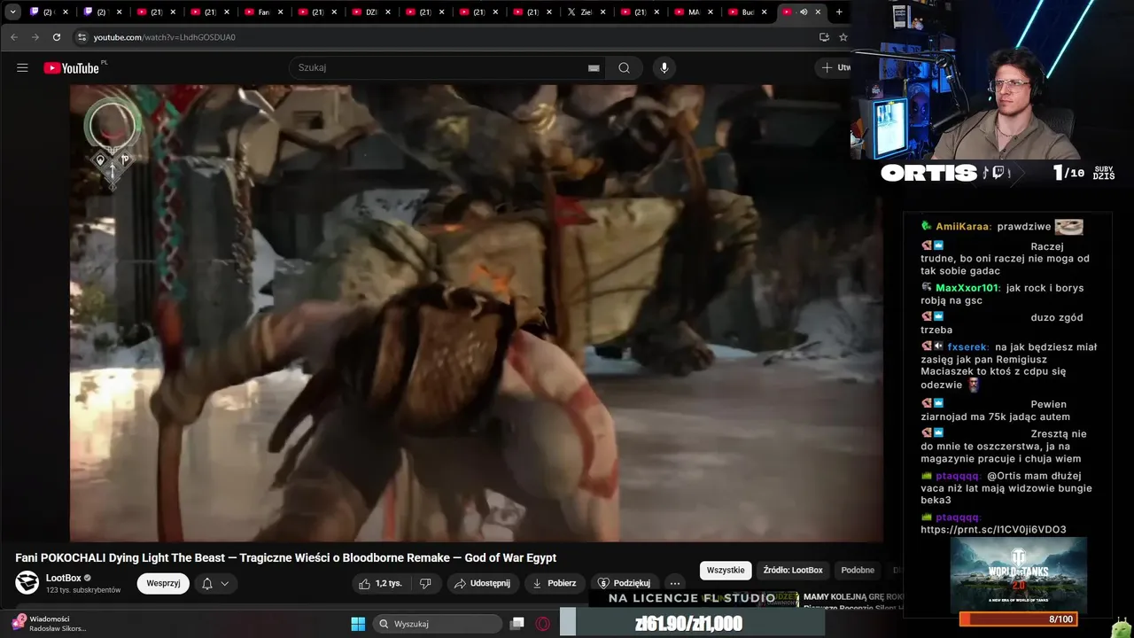Launch Opera from the taskbar
The width and height of the screenshot is (1134, 638).
click(x=543, y=624)
